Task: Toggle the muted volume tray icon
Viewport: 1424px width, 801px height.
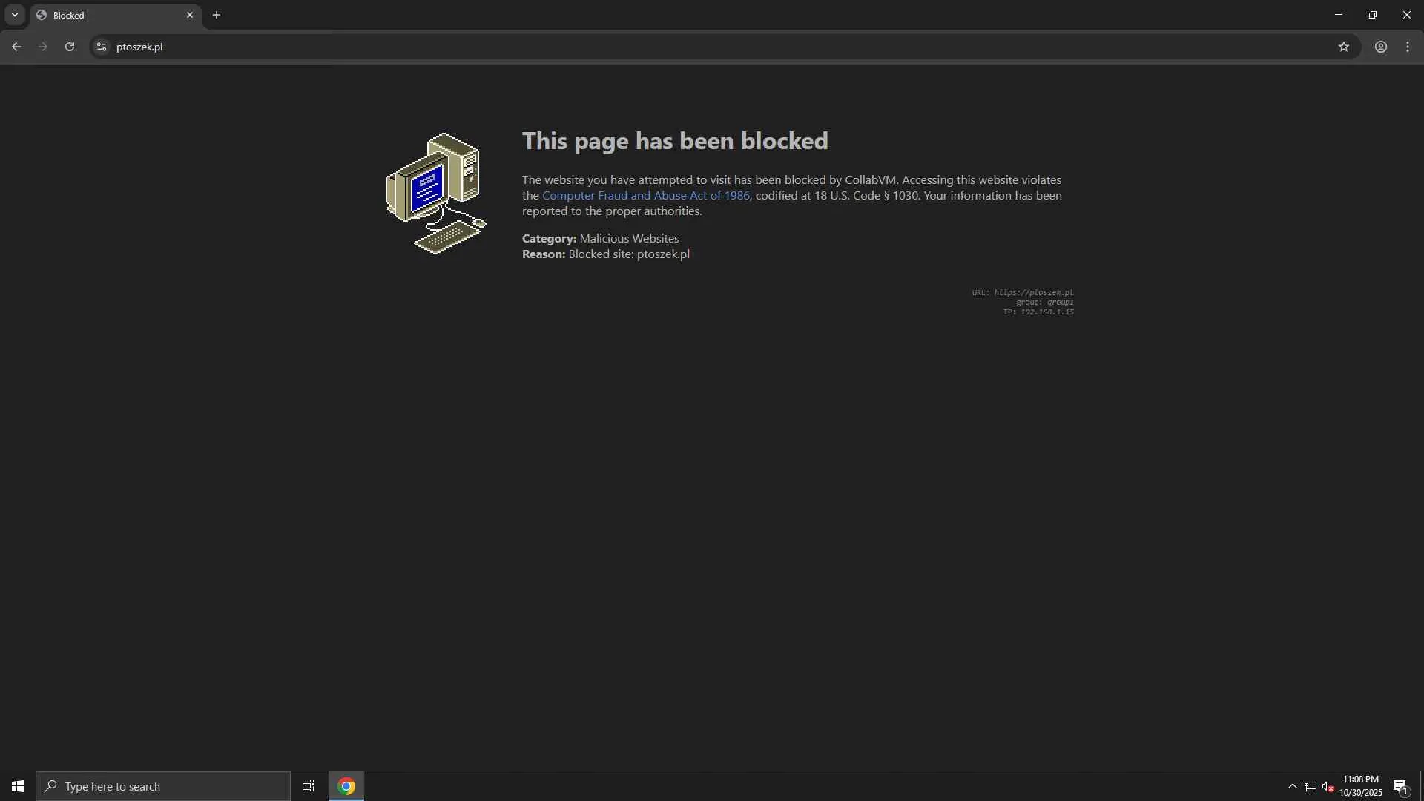Action: [1328, 786]
